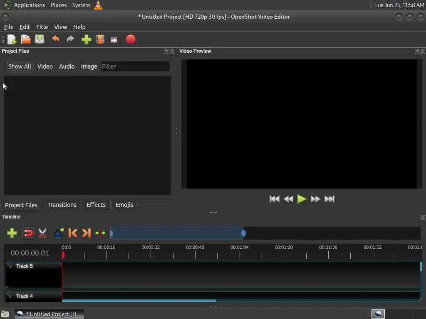426x319 pixels.
Task: Click the clock showing Tue Jun 25
Action: [399, 5]
